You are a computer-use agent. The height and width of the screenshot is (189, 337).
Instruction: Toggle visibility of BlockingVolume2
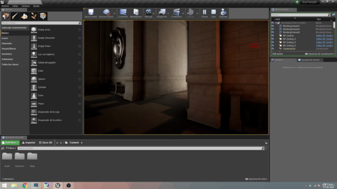pyautogui.click(x=273, y=29)
